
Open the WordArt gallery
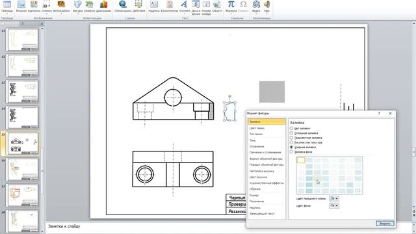185,6
